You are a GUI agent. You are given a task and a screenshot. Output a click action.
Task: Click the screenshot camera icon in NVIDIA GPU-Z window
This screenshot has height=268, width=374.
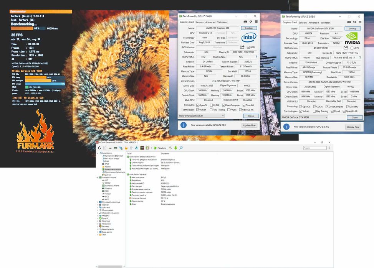point(349,22)
